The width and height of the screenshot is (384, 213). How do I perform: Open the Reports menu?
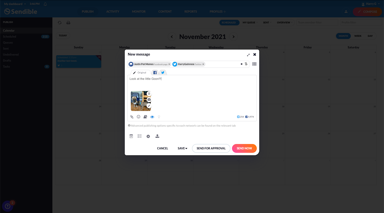point(191,12)
